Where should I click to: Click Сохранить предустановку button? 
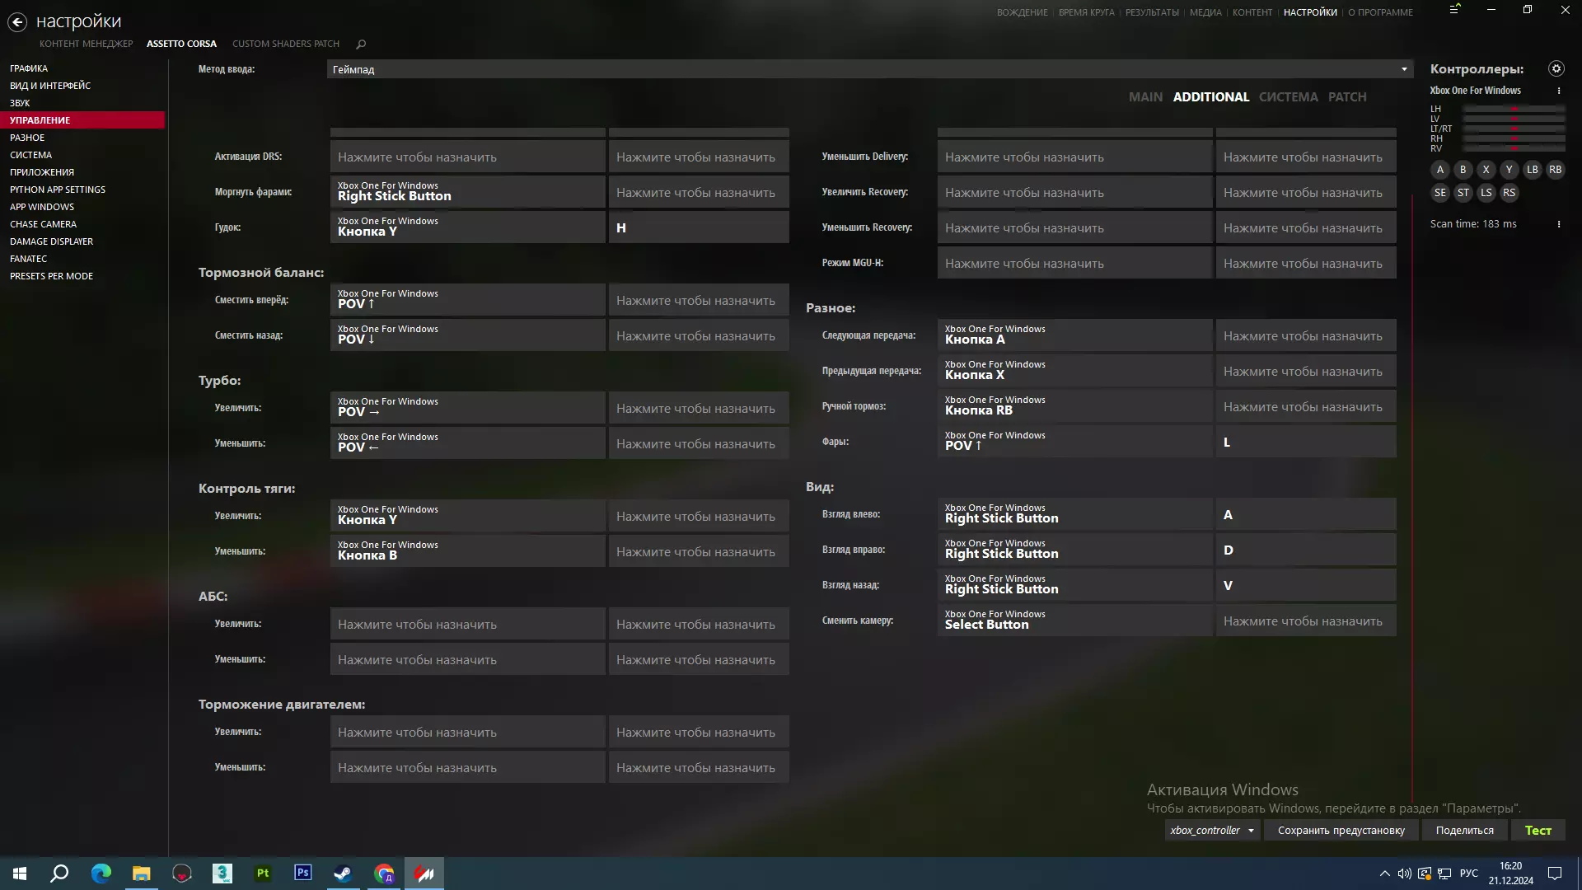[1341, 831]
